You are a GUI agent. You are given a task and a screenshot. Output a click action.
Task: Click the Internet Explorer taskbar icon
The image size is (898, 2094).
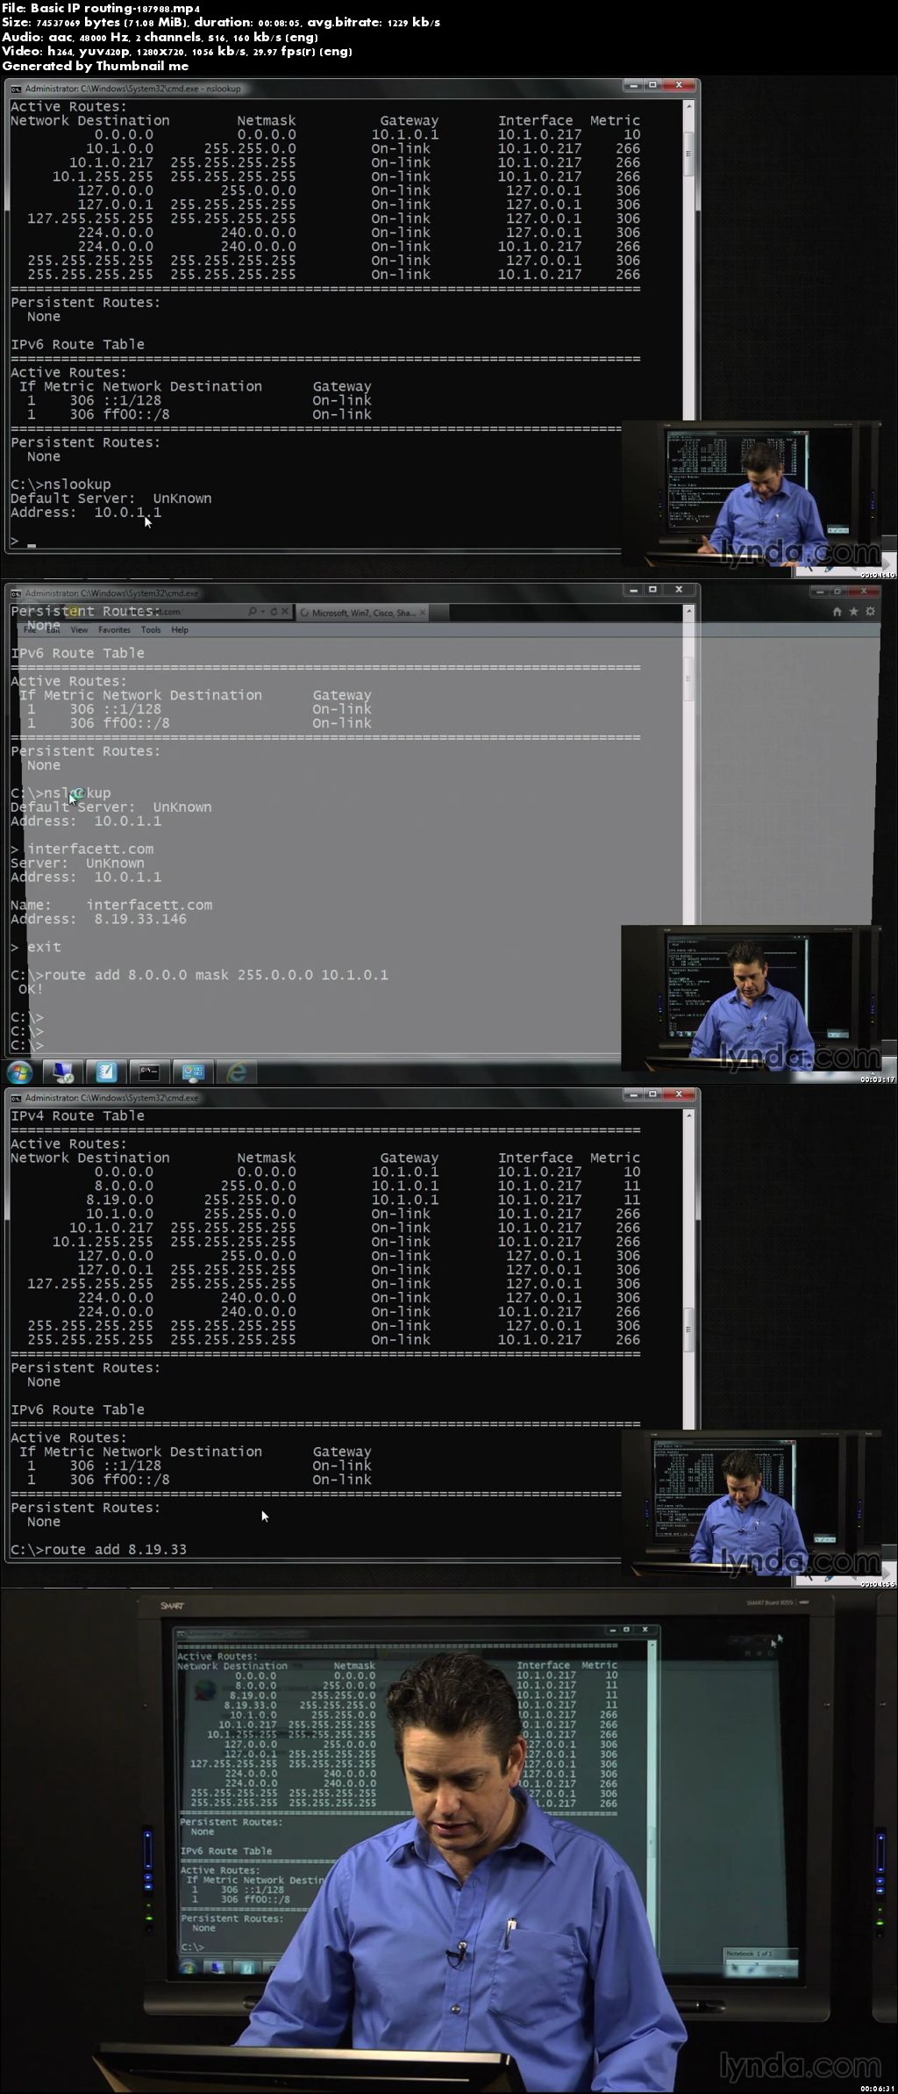[237, 1072]
